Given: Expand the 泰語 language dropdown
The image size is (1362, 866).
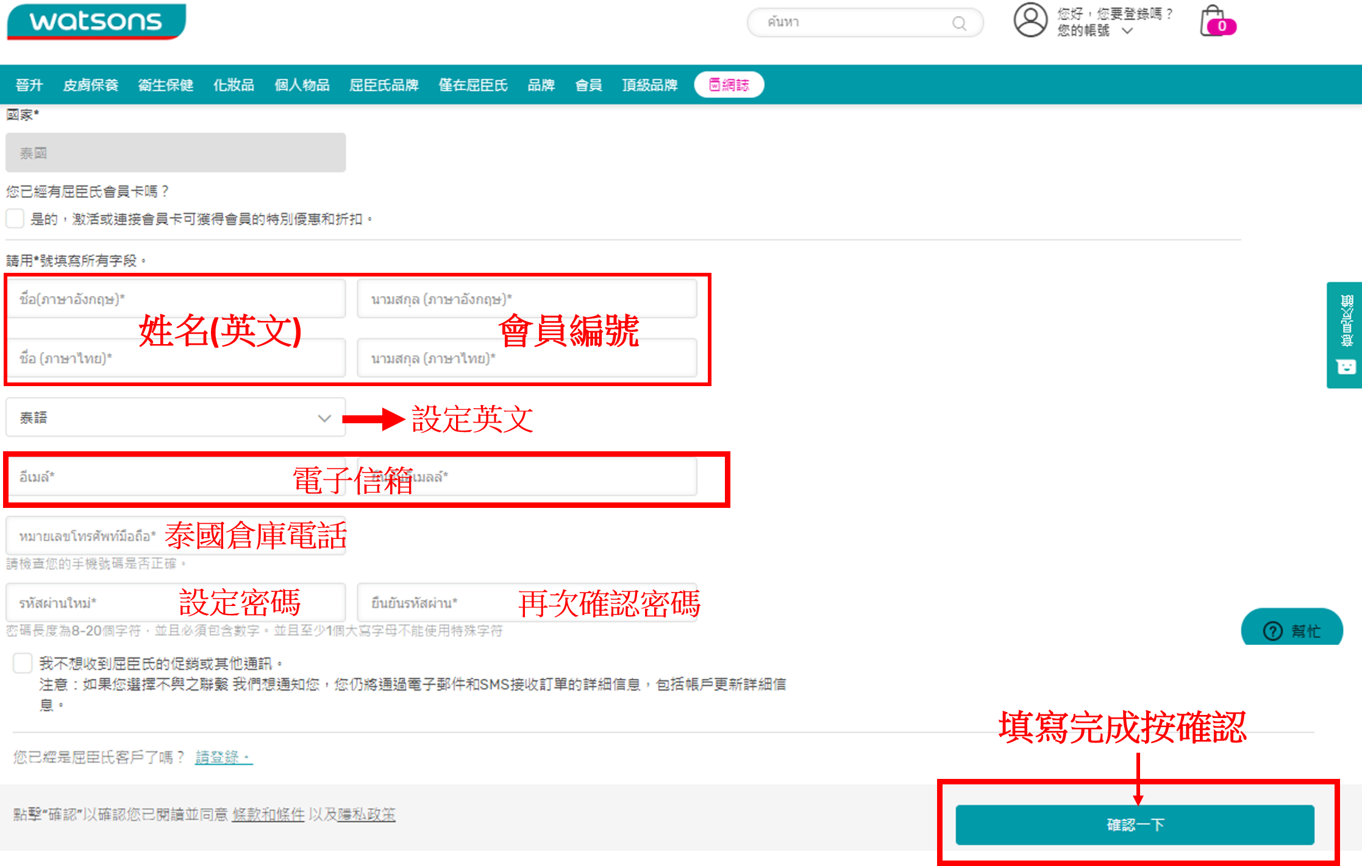Looking at the screenshot, I should tap(176, 418).
